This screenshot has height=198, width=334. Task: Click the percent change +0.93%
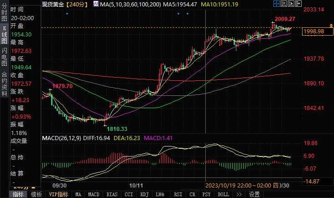[21, 117]
